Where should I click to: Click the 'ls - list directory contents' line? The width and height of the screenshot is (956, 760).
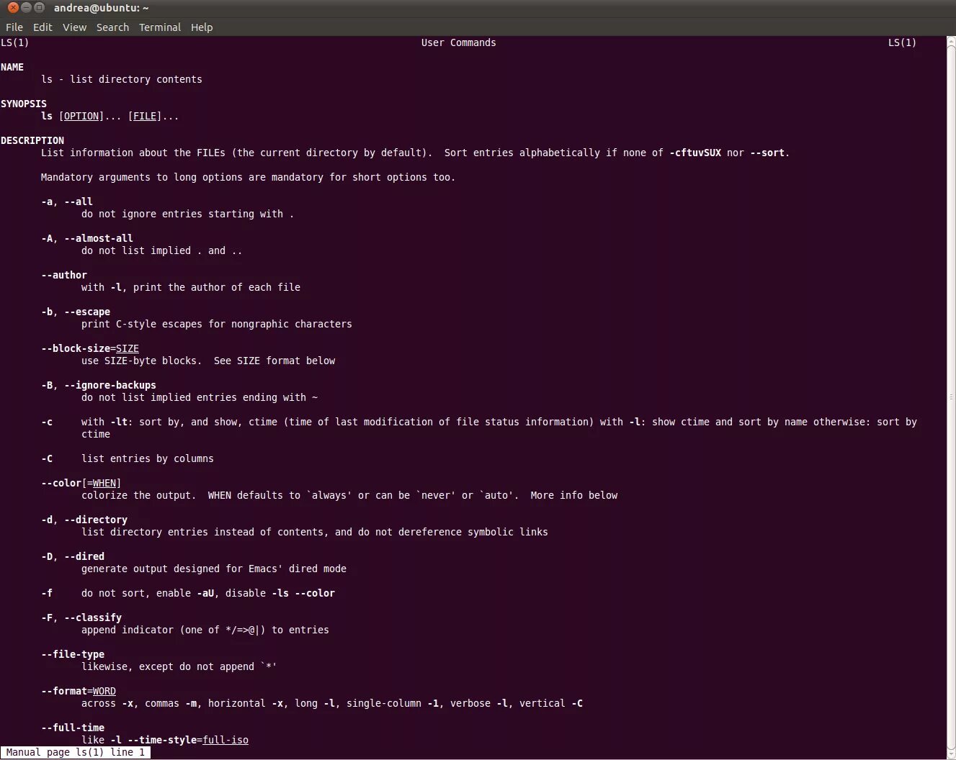pyautogui.click(x=122, y=79)
